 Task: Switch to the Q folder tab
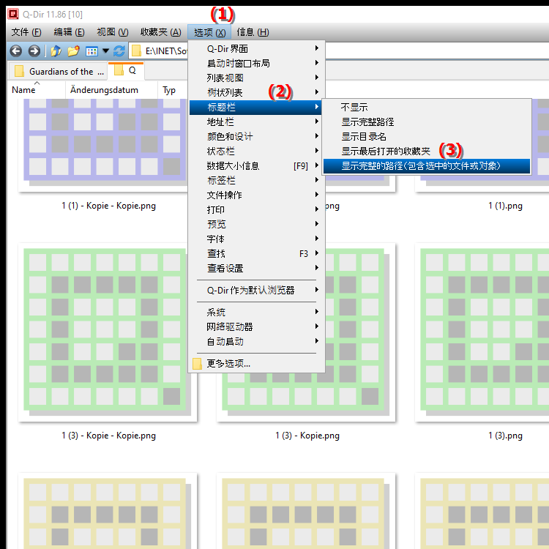point(126,71)
